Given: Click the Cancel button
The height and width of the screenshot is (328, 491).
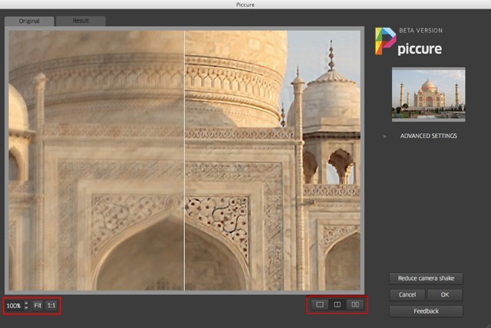Looking at the screenshot, I should point(407,294).
